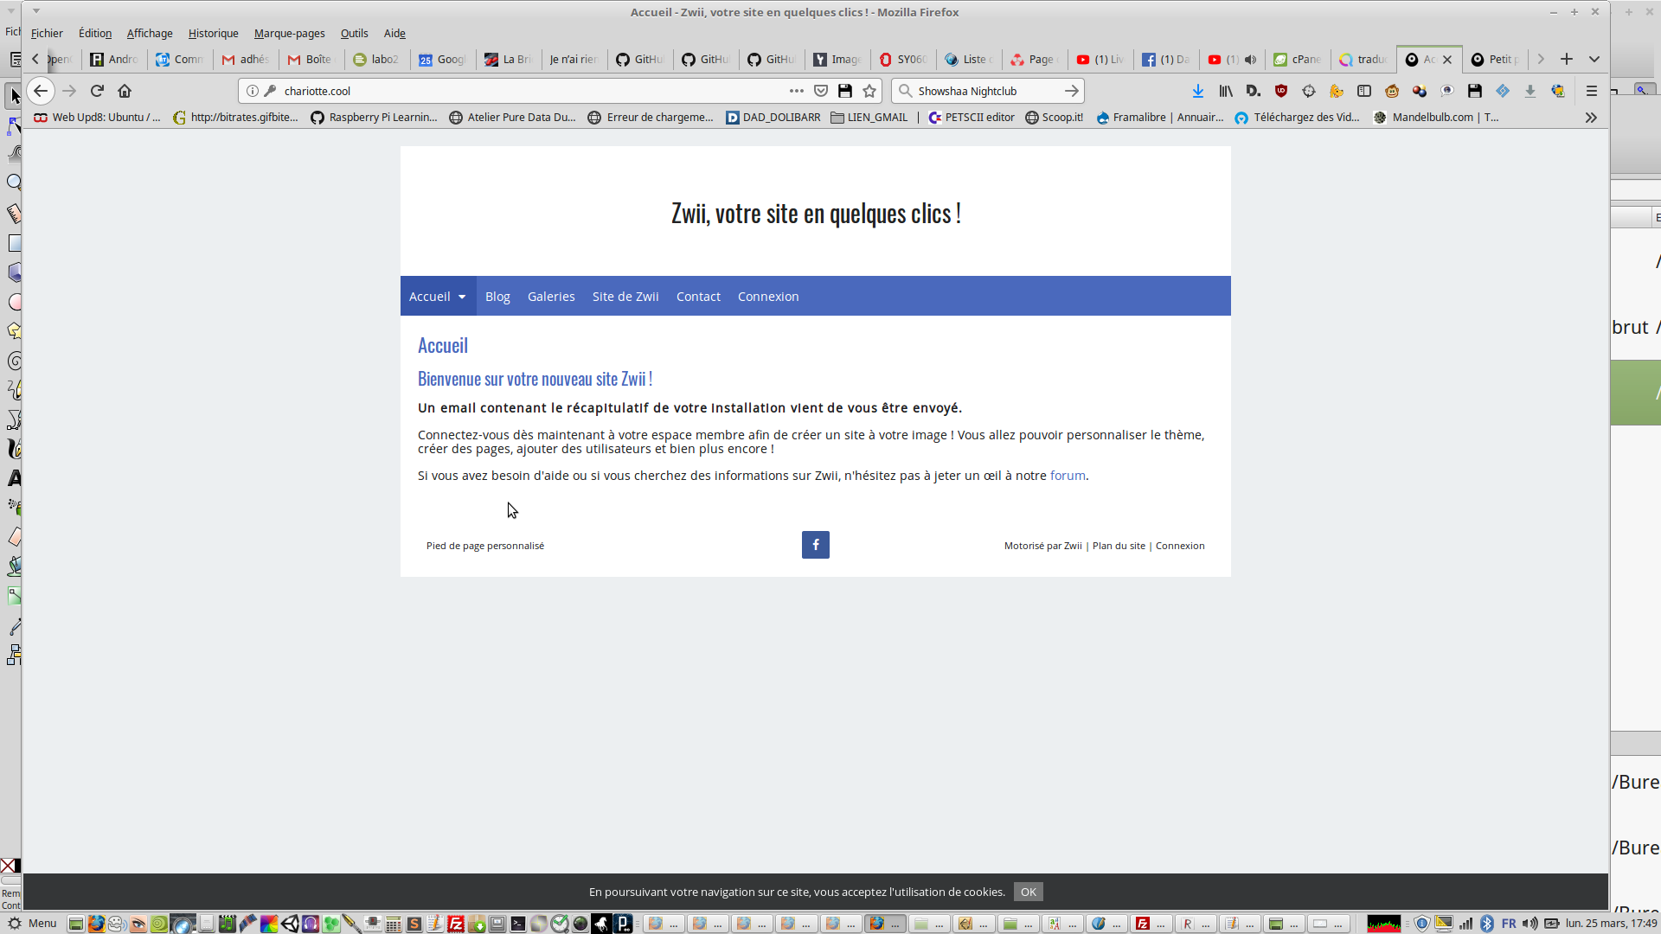Viewport: 1661px width, 934px height.
Task: Click the Facebook icon in footer
Action: click(815, 545)
